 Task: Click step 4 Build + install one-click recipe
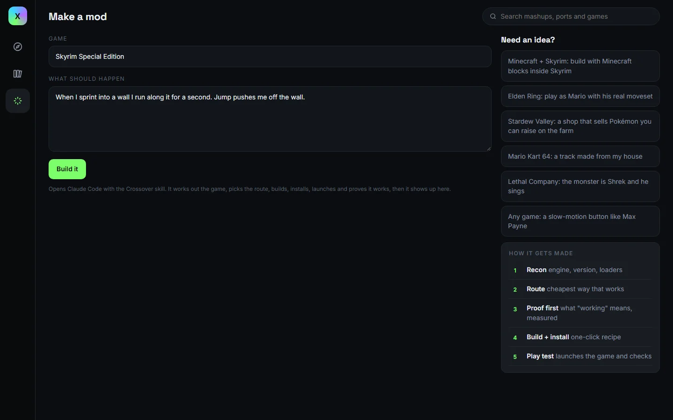[x=580, y=337]
